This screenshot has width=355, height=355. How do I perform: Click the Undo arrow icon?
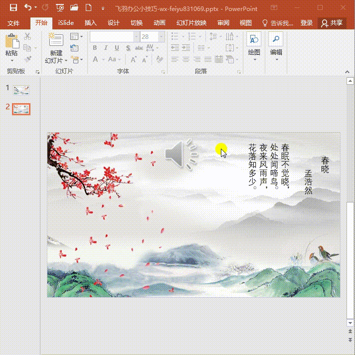[27, 8]
